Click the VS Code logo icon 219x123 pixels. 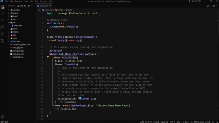[2, 1]
